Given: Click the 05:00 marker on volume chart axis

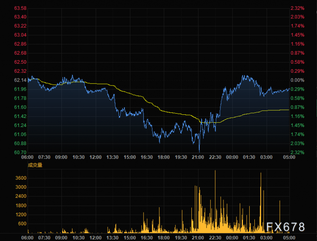Looking at the screenshot, I should click(289, 238).
